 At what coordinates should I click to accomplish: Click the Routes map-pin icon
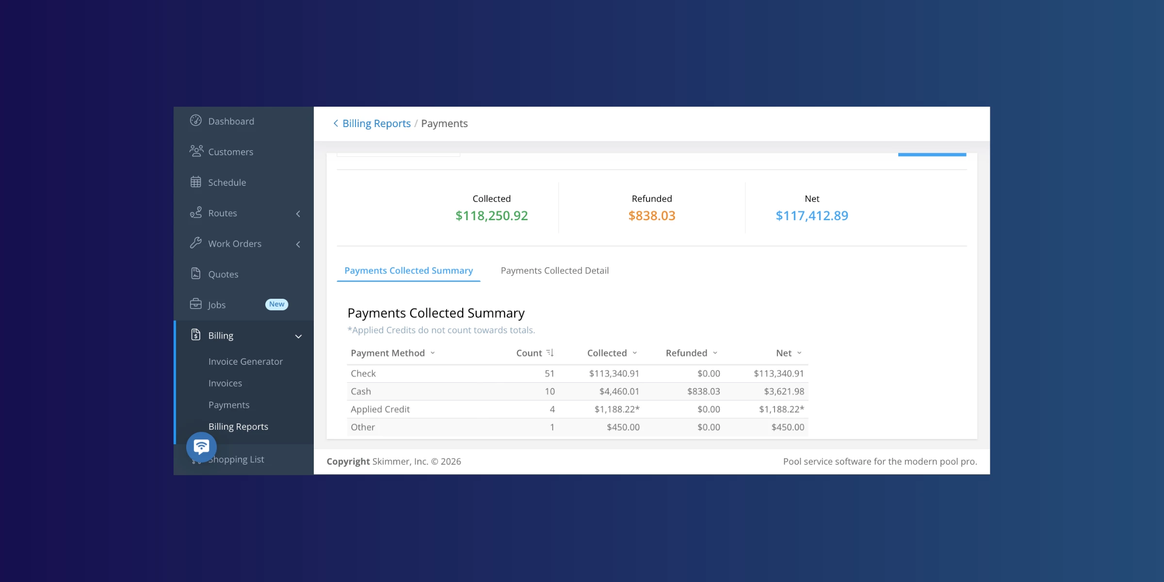tap(195, 212)
